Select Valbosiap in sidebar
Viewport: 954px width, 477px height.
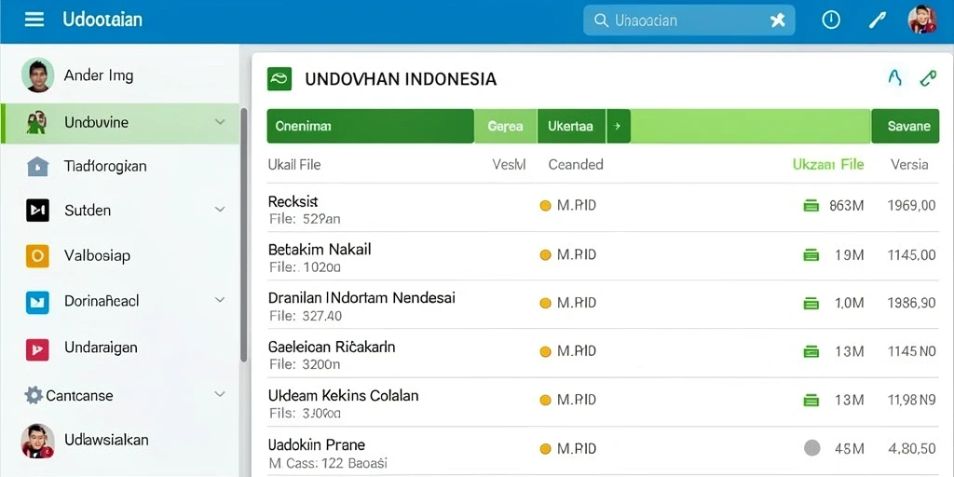coord(120,255)
